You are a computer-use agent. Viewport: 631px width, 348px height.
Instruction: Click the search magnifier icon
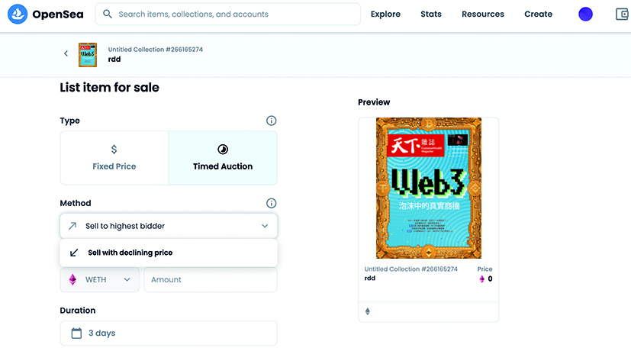(x=108, y=14)
